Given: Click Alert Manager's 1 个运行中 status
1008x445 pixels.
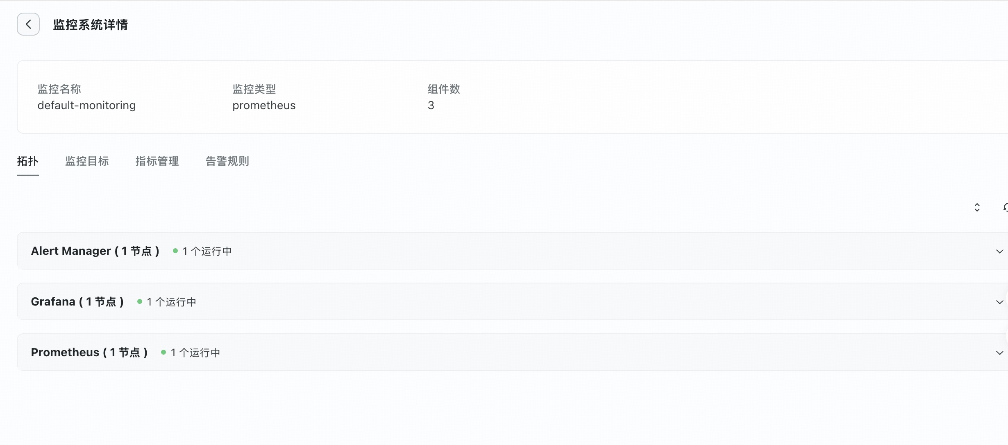Looking at the screenshot, I should pyautogui.click(x=202, y=251).
